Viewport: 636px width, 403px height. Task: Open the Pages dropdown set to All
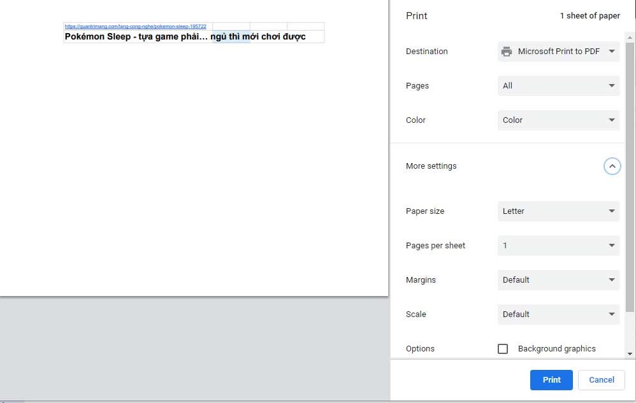pos(558,86)
